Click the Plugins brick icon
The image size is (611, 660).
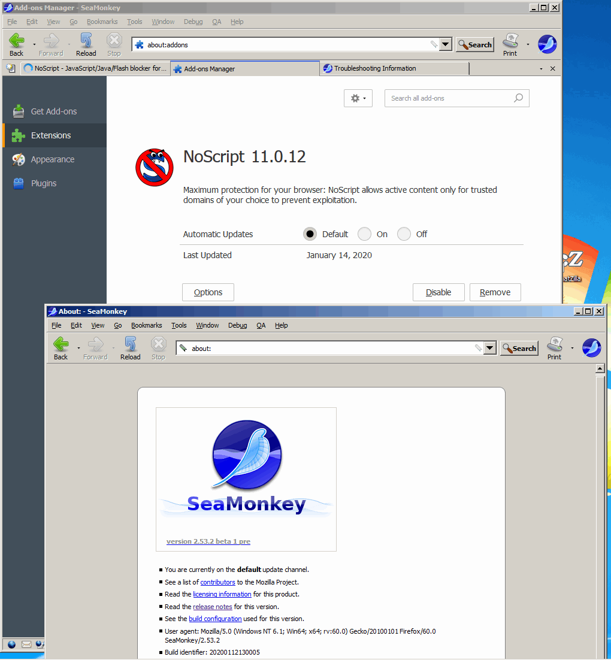pos(18,183)
